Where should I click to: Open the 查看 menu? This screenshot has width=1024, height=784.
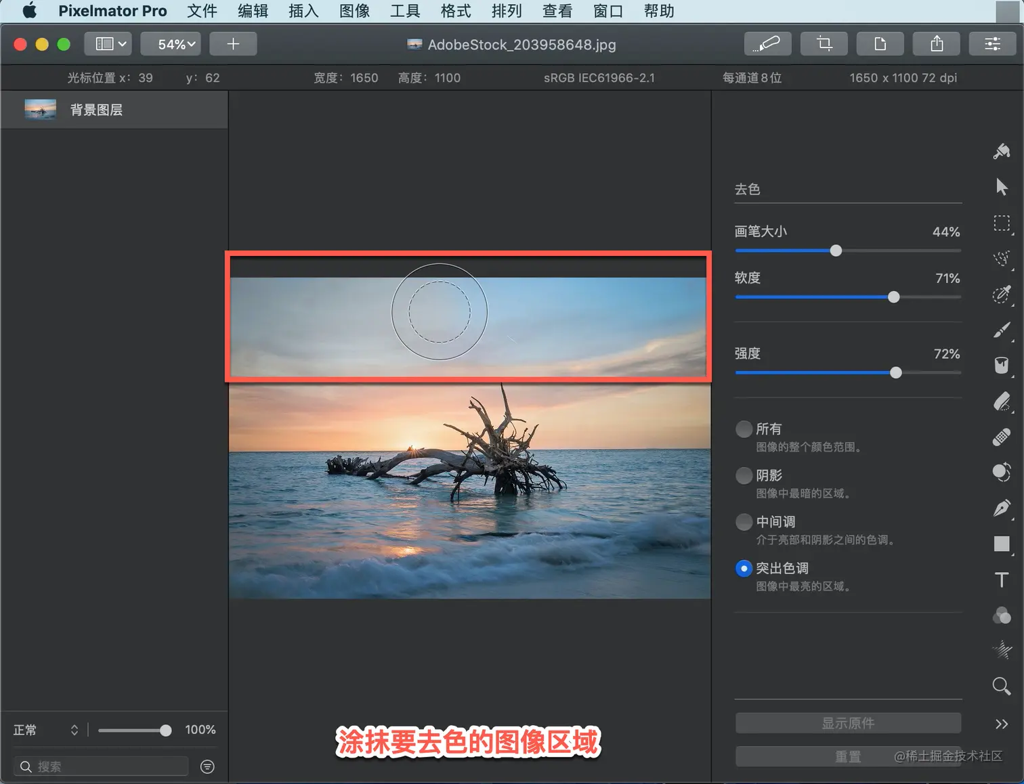point(557,11)
